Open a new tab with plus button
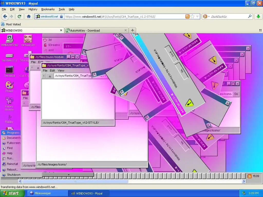 pos(133,30)
